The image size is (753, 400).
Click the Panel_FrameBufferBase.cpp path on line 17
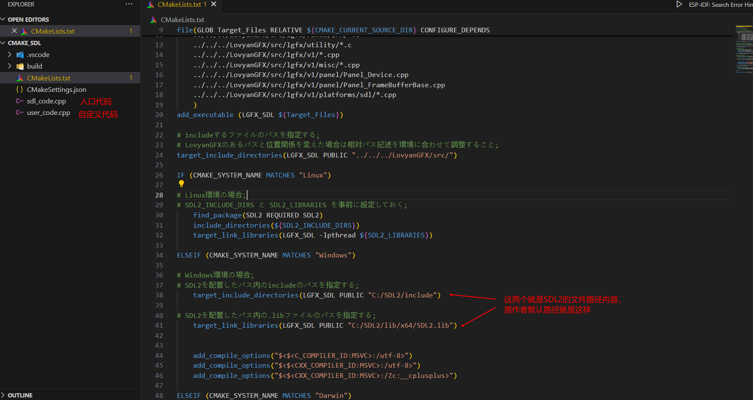(319, 85)
